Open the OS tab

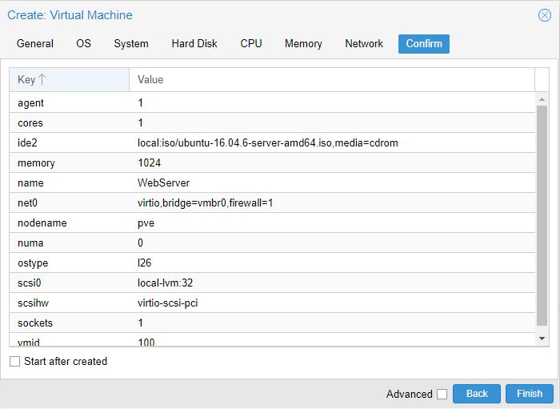point(84,44)
